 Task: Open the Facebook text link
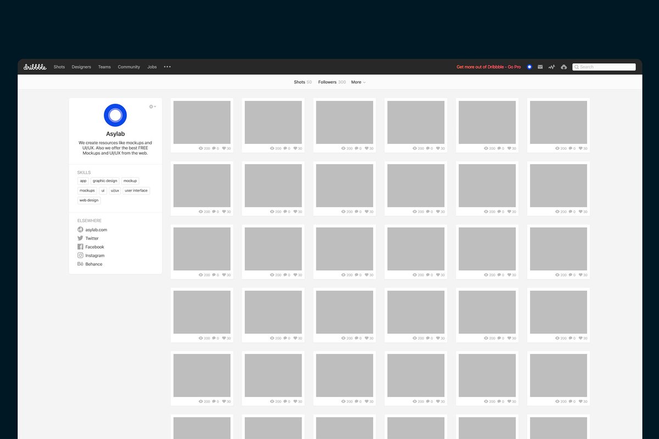click(94, 247)
